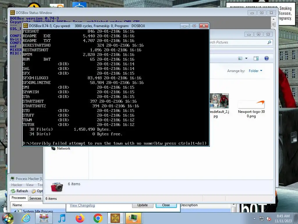The image size is (298, 224).
Task: Click the SPANISH directory line in DOSBox
Action: [x=78, y=92]
